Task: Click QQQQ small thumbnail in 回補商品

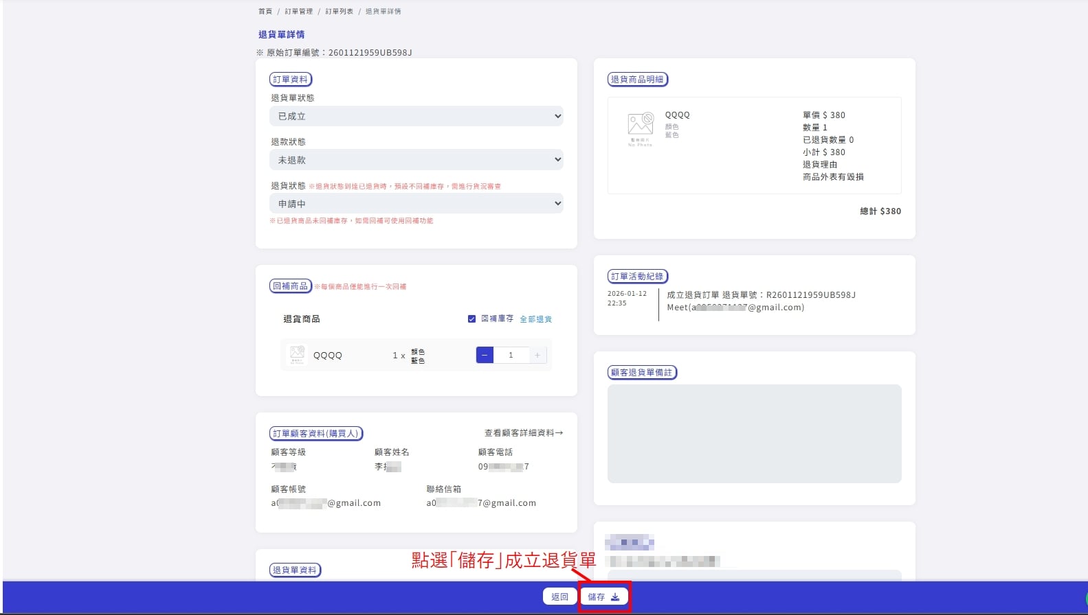Action: 297,355
